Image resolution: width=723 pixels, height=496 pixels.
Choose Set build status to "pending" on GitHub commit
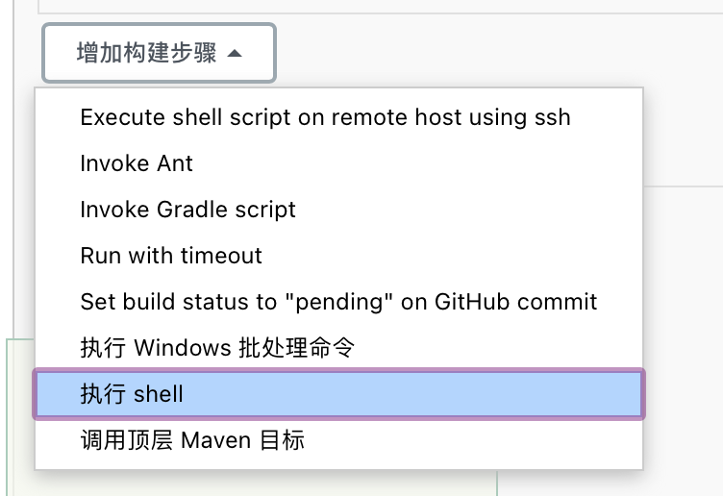coord(338,302)
